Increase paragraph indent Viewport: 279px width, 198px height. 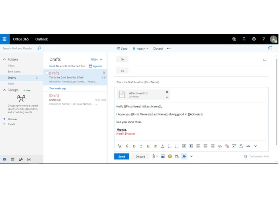point(191,146)
